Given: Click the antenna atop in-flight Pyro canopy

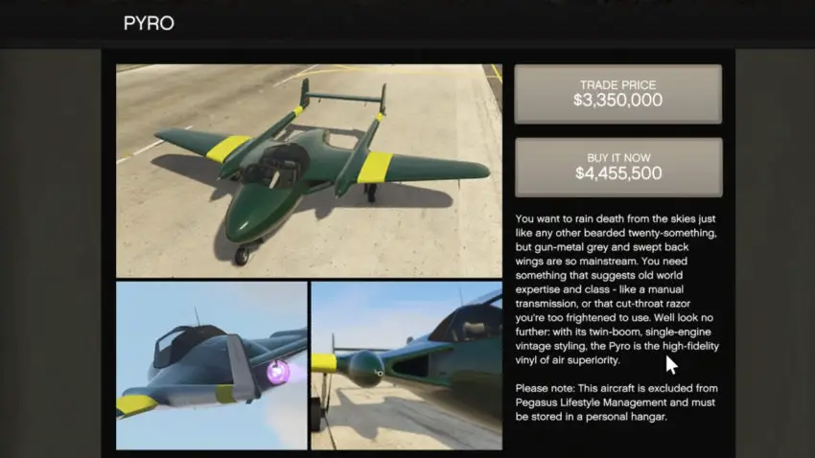Looking at the screenshot, I should [x=197, y=316].
